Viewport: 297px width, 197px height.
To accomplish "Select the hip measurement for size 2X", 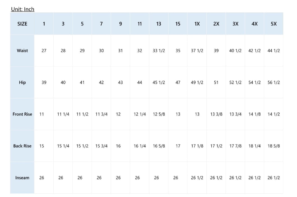I will (x=216, y=83).
